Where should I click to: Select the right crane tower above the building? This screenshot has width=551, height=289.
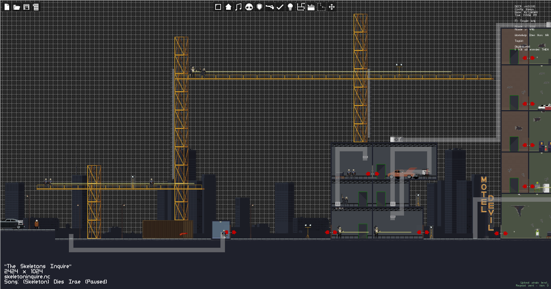point(360,78)
